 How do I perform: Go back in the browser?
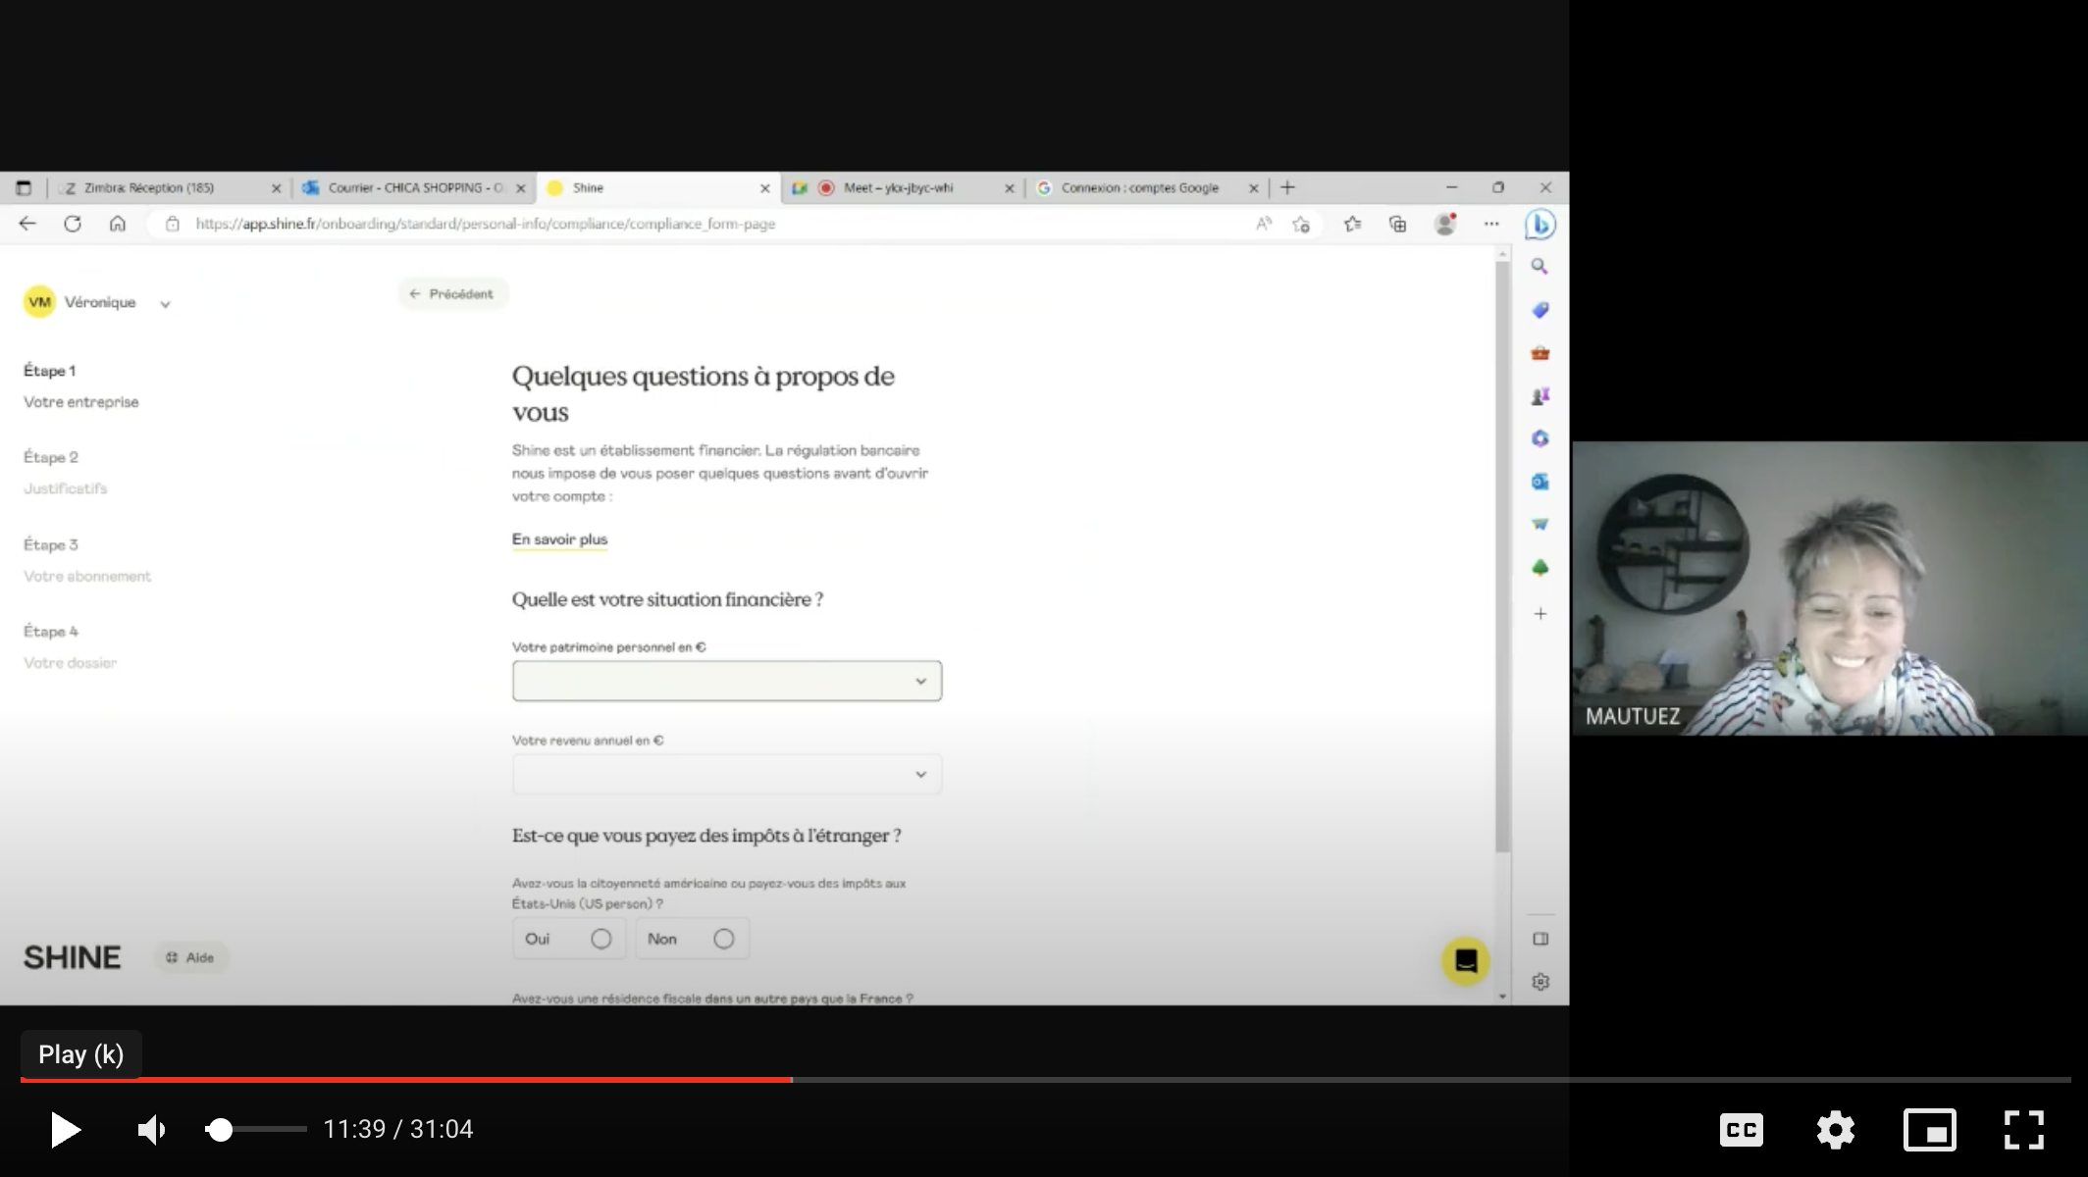click(27, 224)
